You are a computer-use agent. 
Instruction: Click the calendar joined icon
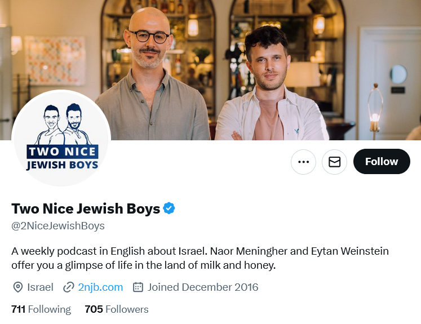(138, 287)
